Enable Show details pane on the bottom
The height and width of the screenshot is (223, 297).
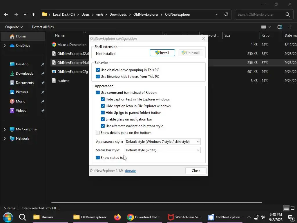pyautogui.click(x=98, y=132)
